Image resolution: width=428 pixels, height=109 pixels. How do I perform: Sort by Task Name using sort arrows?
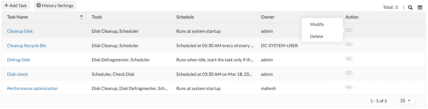pos(81,17)
